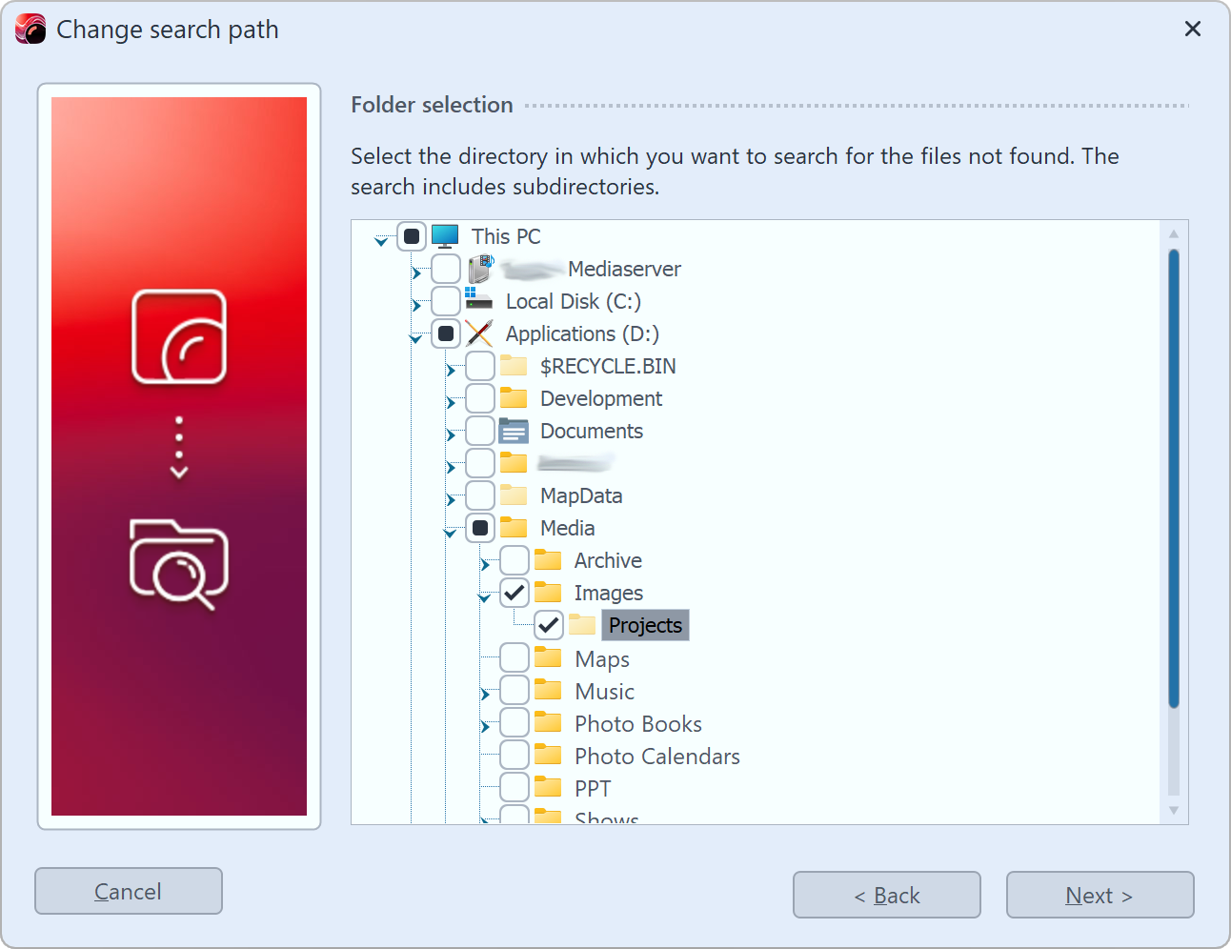
Task: Click the MapData folder icon
Action: [515, 495]
